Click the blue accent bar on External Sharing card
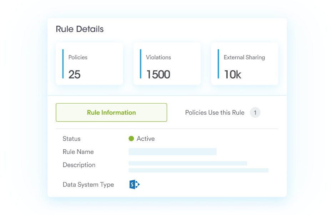The image size is (334, 215). tap(218, 64)
